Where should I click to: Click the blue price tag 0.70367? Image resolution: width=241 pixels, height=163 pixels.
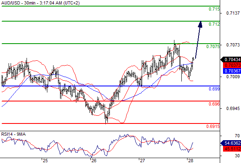pyautogui.click(x=232, y=71)
